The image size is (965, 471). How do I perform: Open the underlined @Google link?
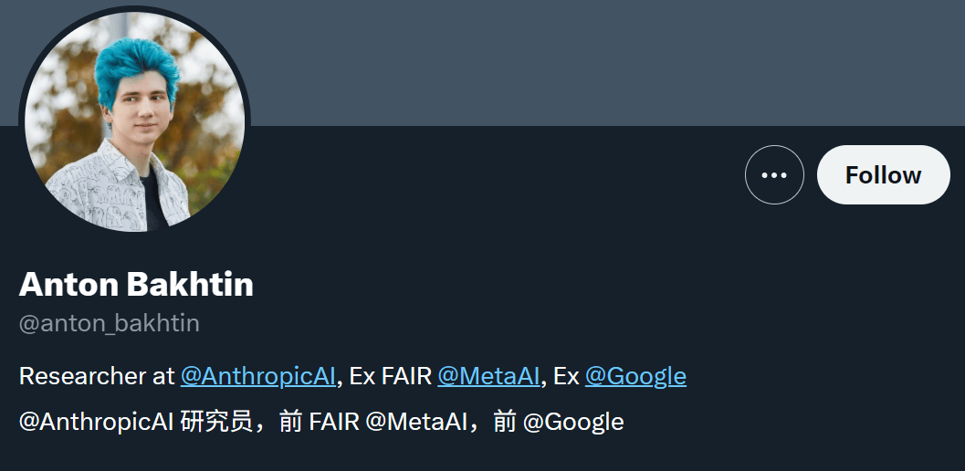(635, 375)
